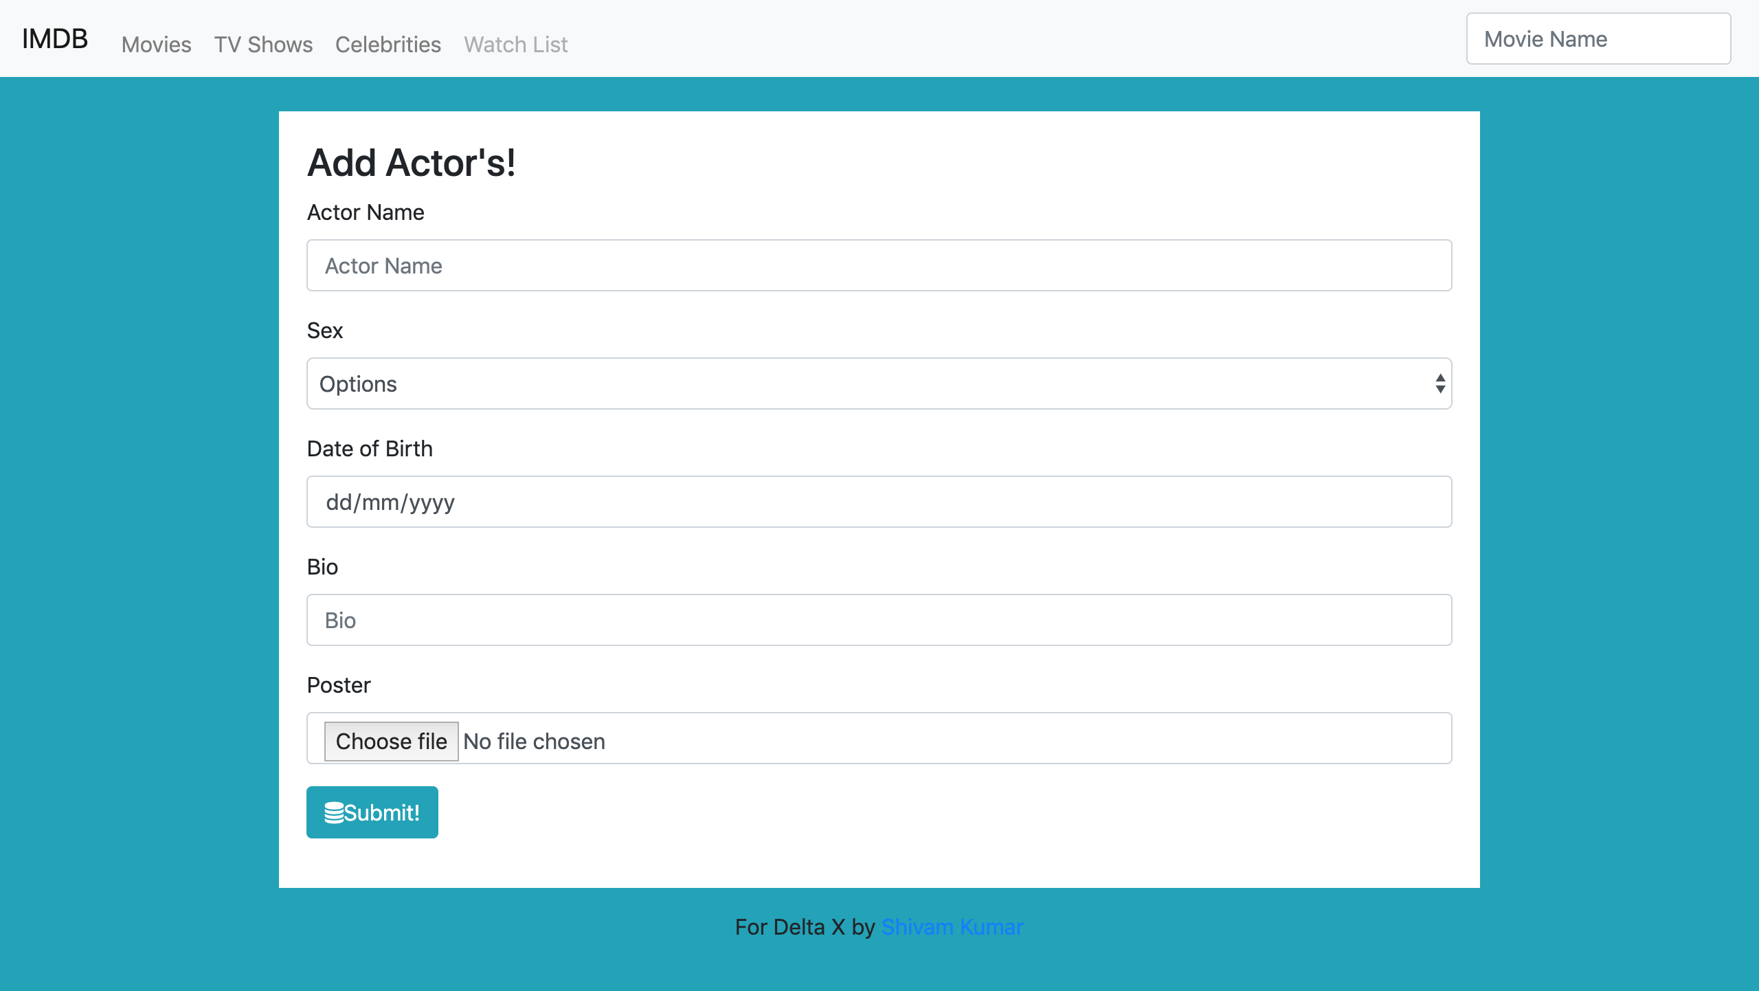Open the TV Shows page
The height and width of the screenshot is (991, 1759).
pyautogui.click(x=263, y=44)
